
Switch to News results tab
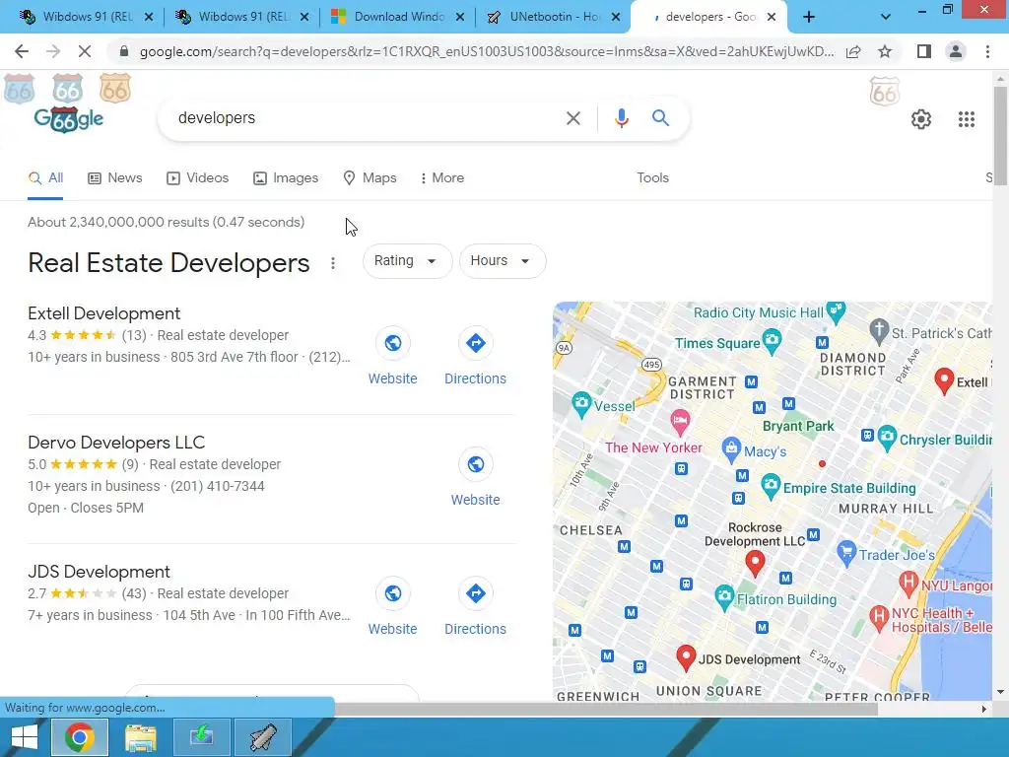[114, 178]
